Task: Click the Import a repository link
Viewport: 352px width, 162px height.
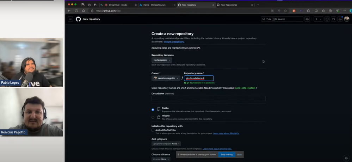Action: (x=174, y=42)
